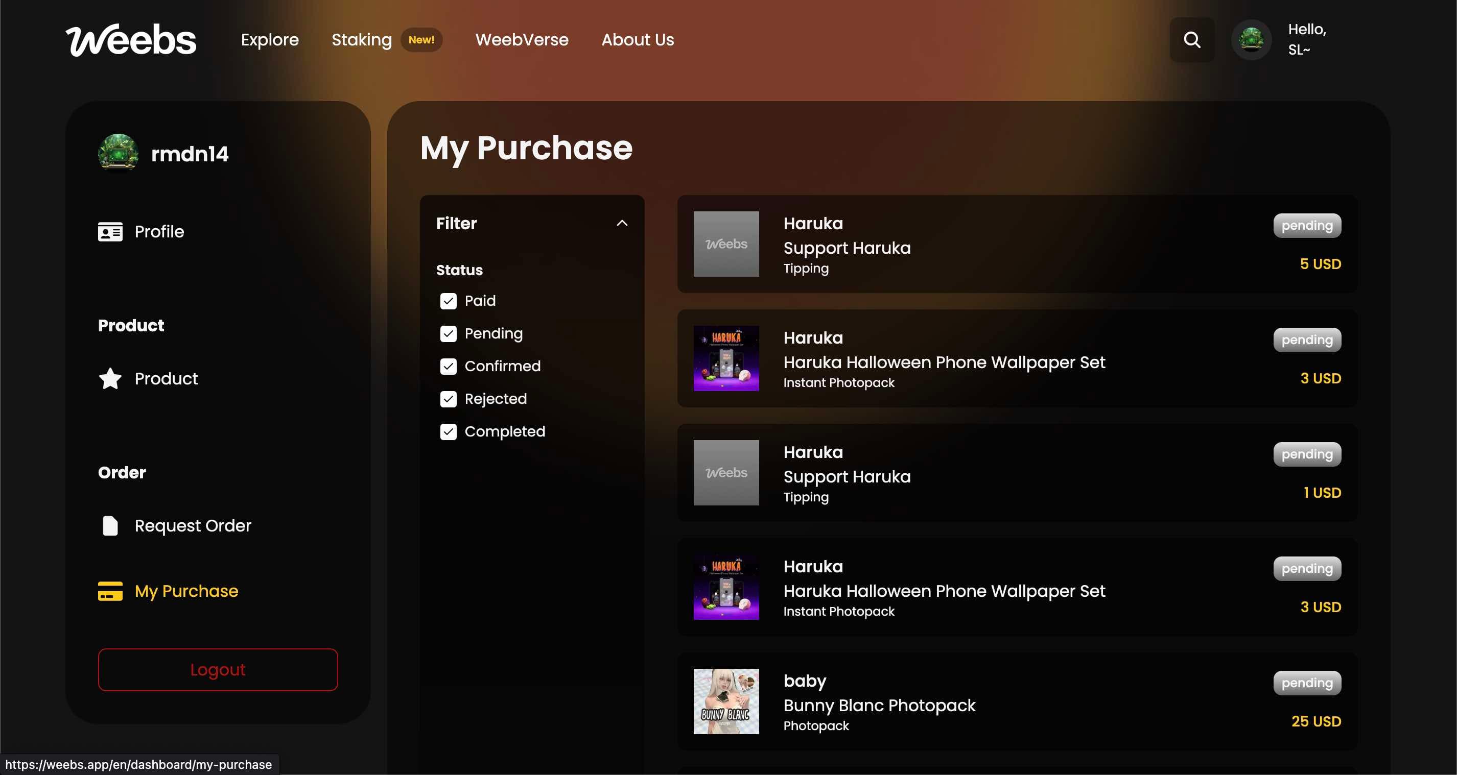This screenshot has height=775, width=1457.
Task: Click the rmdn14 sidebar avatar
Action: point(118,153)
